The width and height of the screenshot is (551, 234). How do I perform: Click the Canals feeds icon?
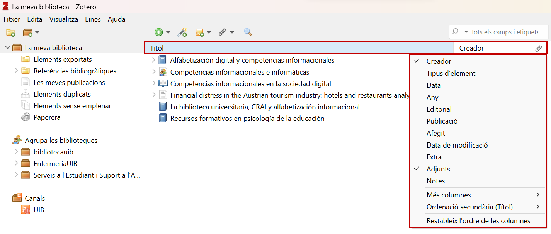tap(17, 198)
